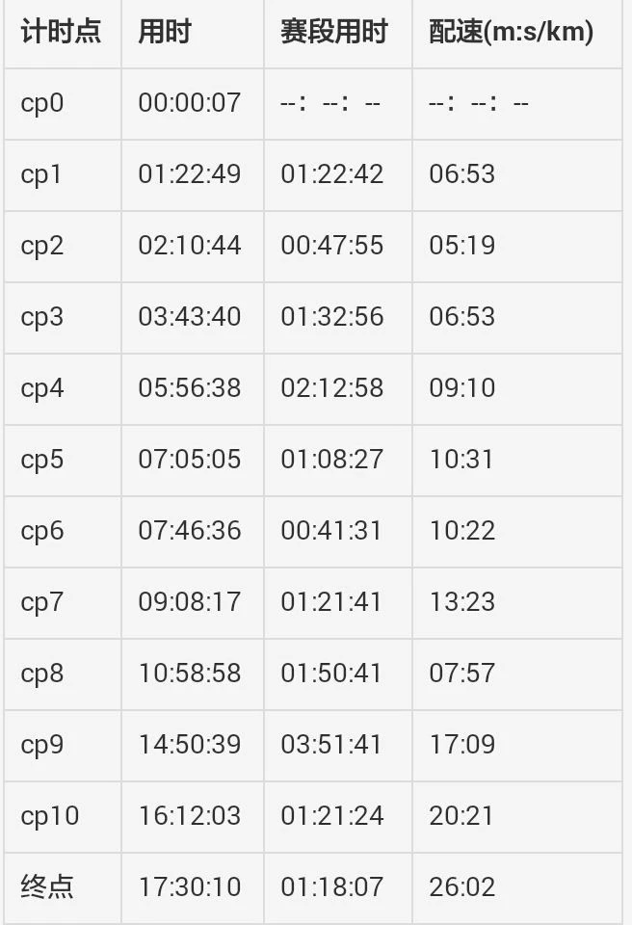Click cp2 pace value 05:19

tap(461, 246)
